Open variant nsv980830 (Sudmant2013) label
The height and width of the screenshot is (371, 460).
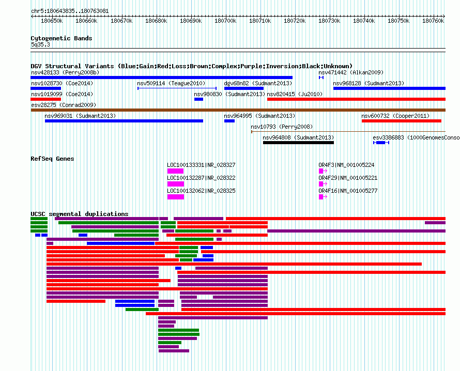pos(229,94)
